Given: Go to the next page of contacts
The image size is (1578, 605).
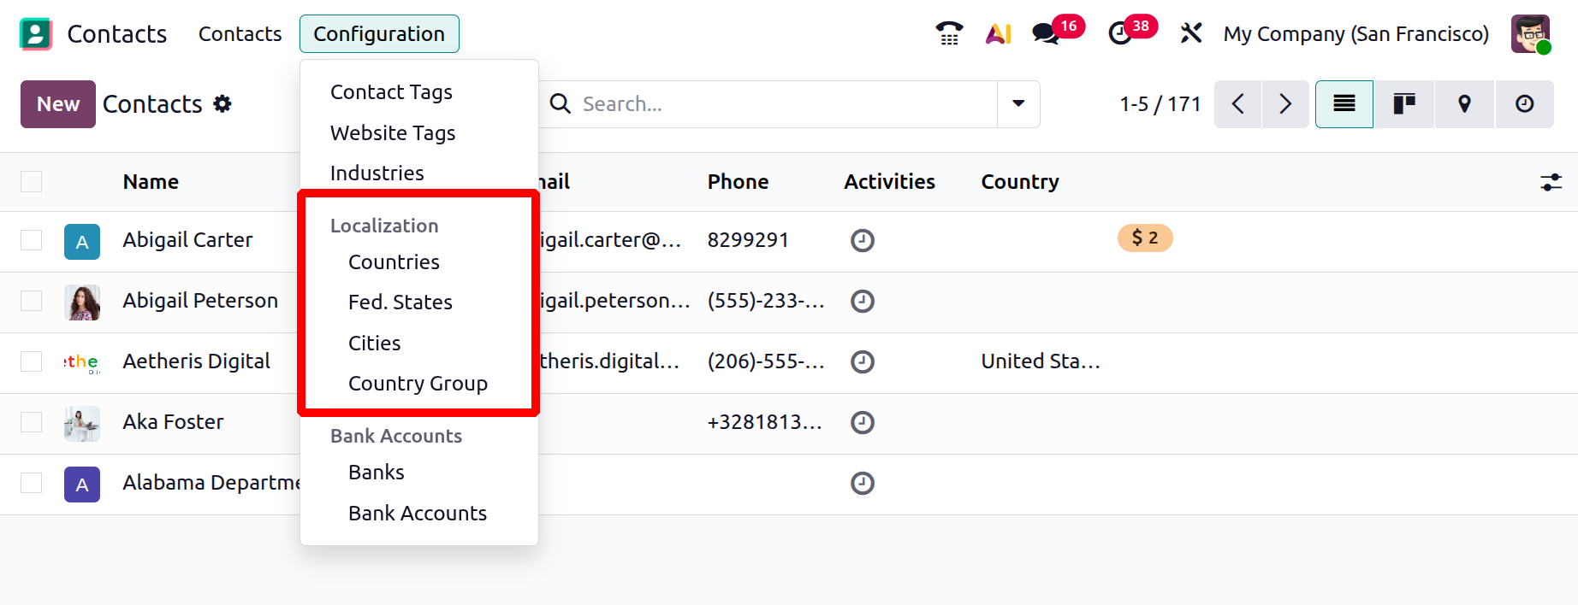Looking at the screenshot, I should click(1284, 104).
